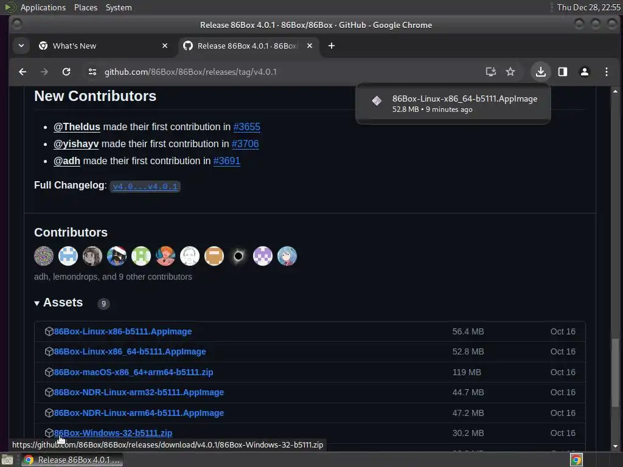Click the install app icon in address bar

pyautogui.click(x=491, y=72)
